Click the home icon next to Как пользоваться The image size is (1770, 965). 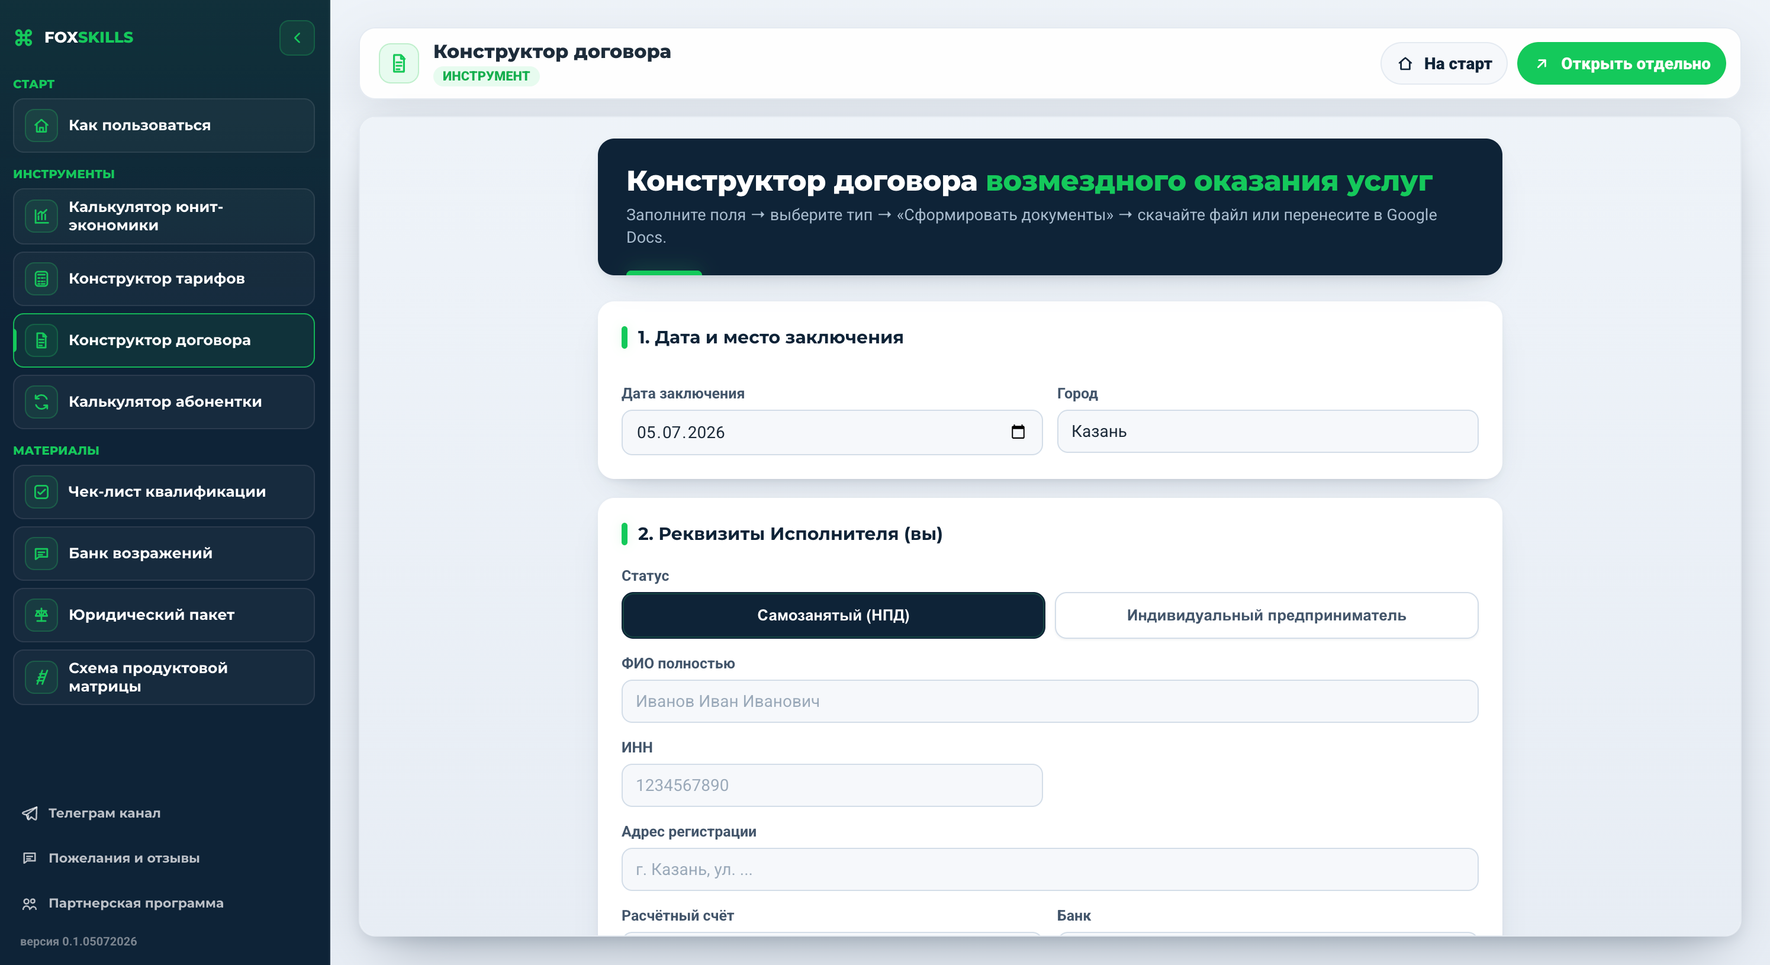[x=41, y=126]
